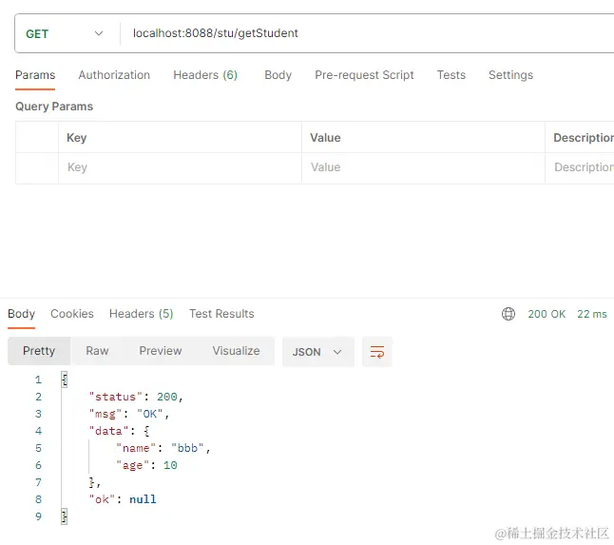Image resolution: width=614 pixels, height=545 pixels.
Task: Open the response Headers (5) tab
Action: point(141,314)
